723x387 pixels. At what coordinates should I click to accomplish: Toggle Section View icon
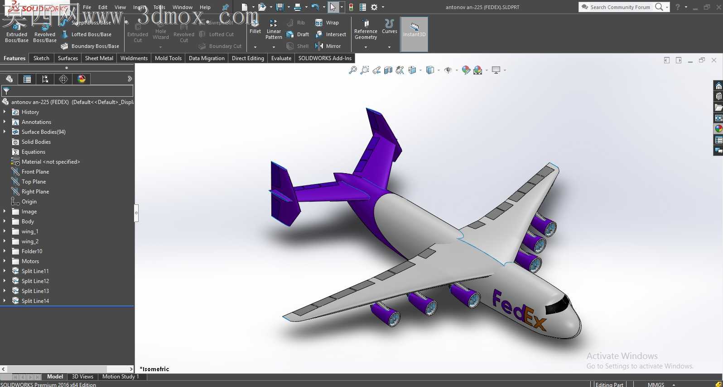click(x=388, y=70)
